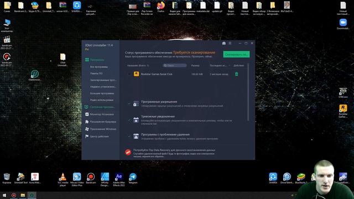Screen dimensions: 354x199
Task: Expand the Программы с проблемами удаления section
Action: [129, 136]
